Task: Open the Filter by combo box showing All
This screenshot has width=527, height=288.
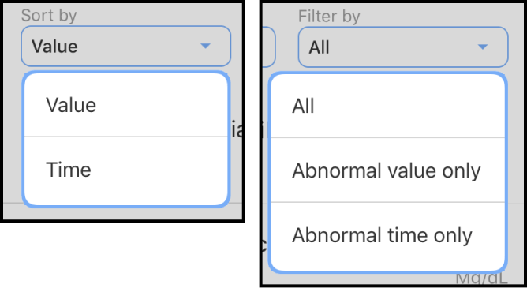Action: pos(403,47)
